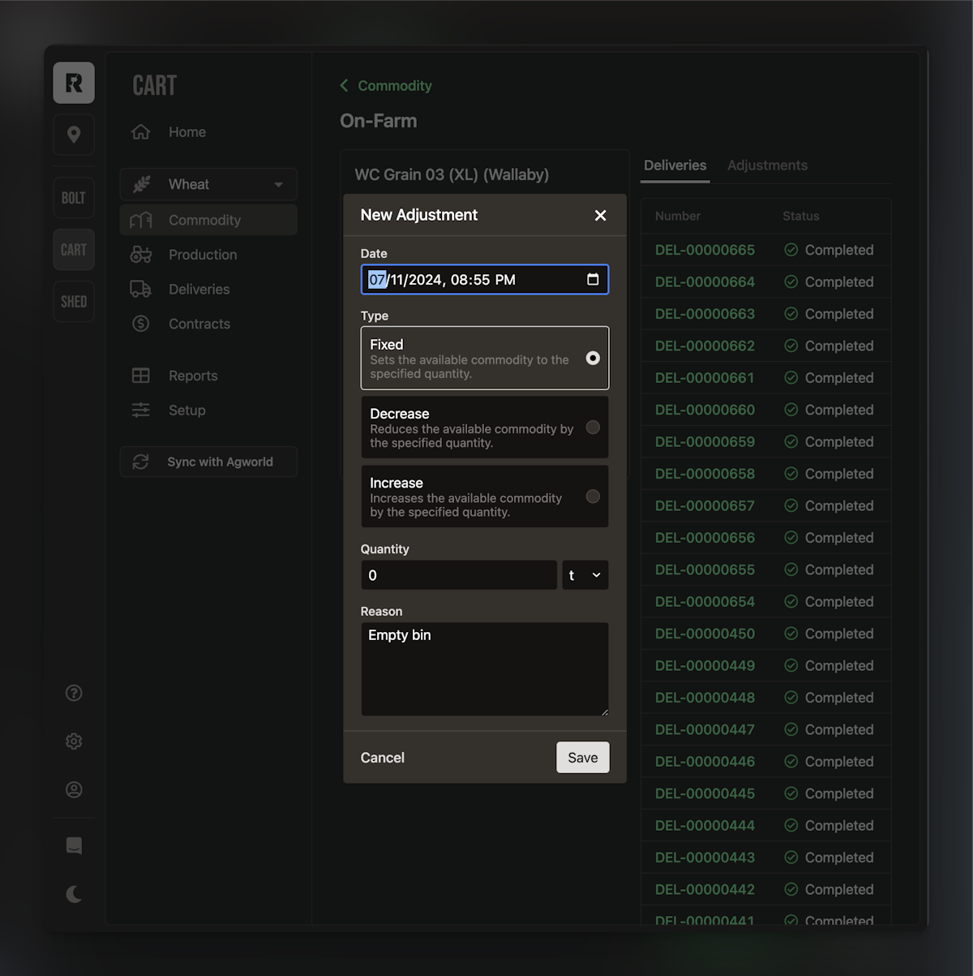Image resolution: width=973 pixels, height=976 pixels.
Task: Open Production in the sidebar menu
Action: (203, 255)
